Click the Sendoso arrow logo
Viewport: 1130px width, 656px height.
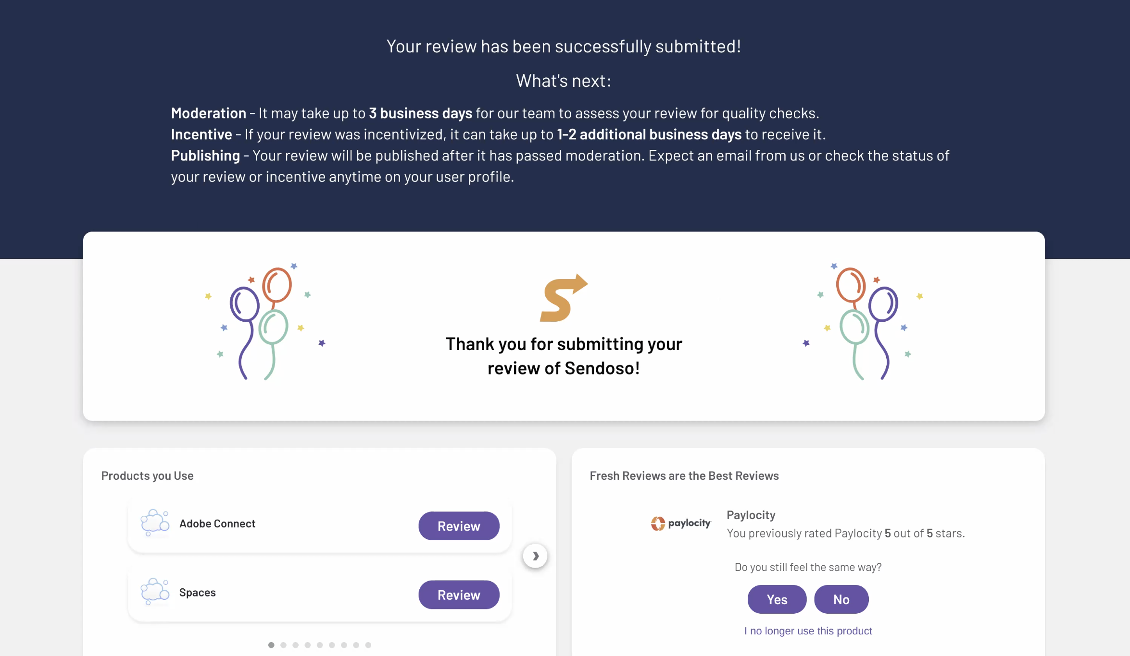click(564, 298)
